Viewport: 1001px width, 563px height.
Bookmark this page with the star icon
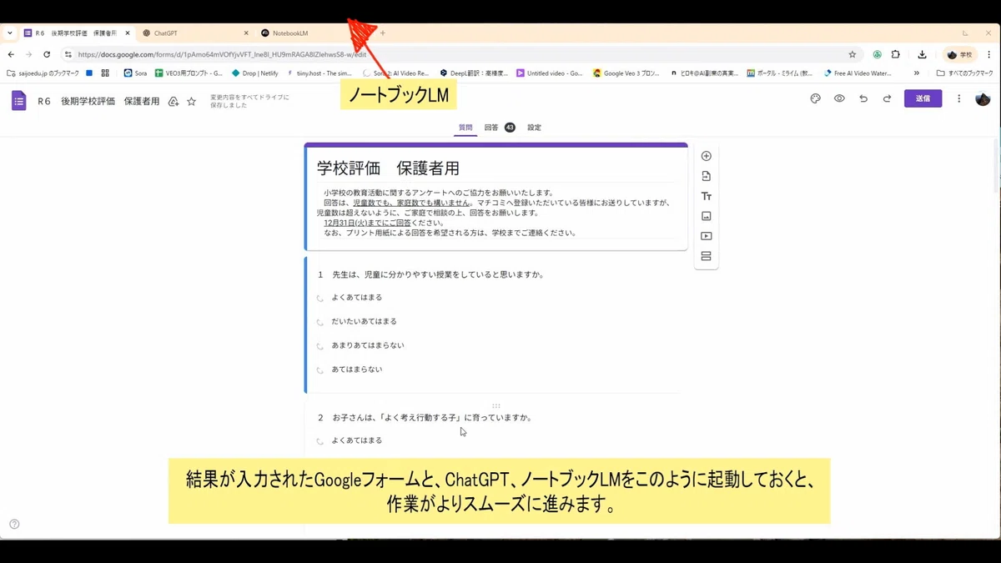point(852,54)
